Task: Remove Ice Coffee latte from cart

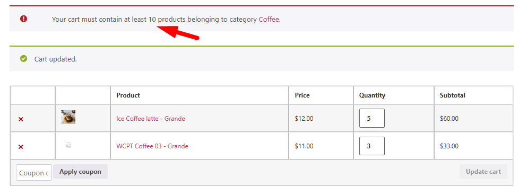Action: pos(21,119)
